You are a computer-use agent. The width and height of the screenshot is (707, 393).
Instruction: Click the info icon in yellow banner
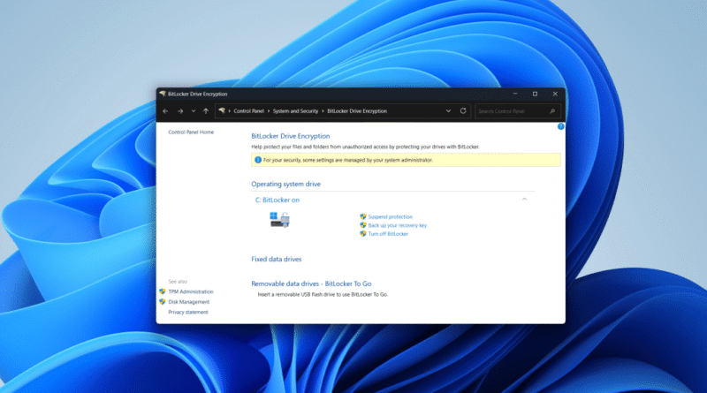258,160
